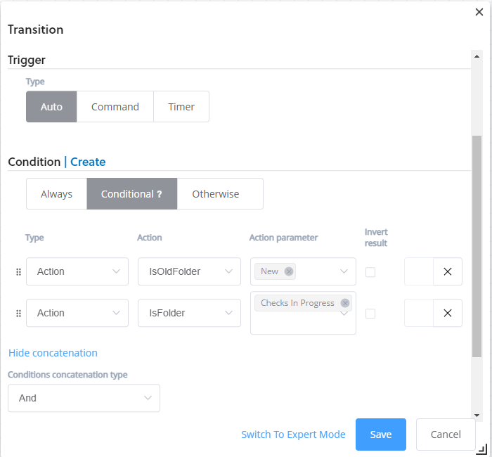Tick Invert result for the IsOldFolder row
492x457 pixels.
click(x=370, y=272)
